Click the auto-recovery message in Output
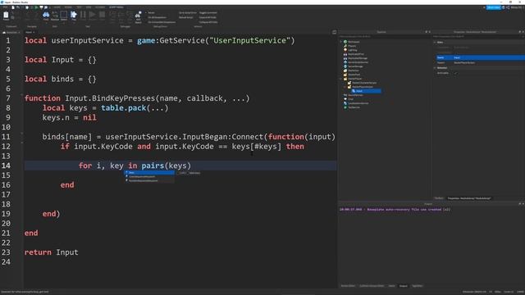Viewport: 525px width, 295px height. click(x=395, y=210)
